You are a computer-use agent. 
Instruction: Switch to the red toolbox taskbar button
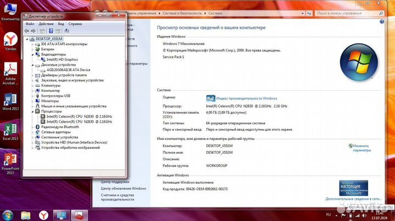tap(80, 215)
